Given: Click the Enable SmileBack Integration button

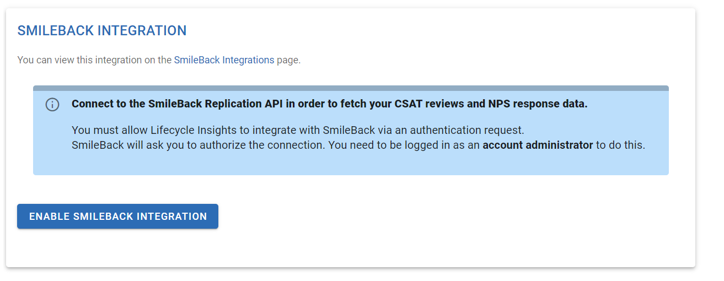Looking at the screenshot, I should 117,216.
